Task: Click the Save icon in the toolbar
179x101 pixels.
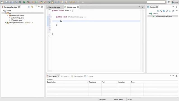Action: [x=6, y=2]
